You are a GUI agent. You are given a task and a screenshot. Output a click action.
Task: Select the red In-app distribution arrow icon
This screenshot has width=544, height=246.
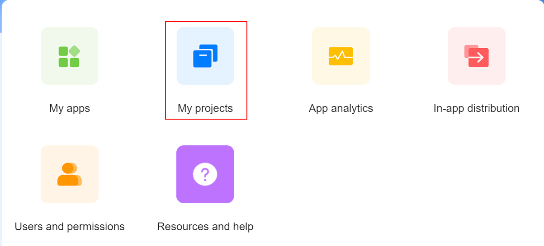click(x=476, y=56)
